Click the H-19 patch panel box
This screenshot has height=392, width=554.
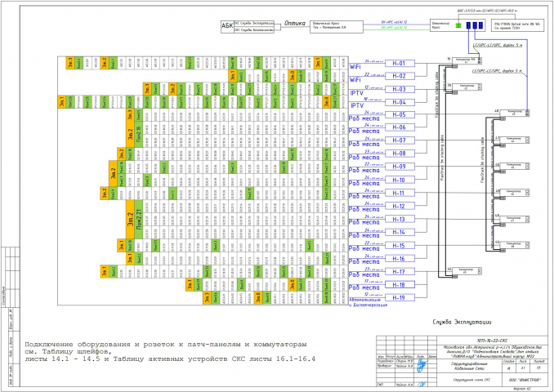[x=400, y=298]
